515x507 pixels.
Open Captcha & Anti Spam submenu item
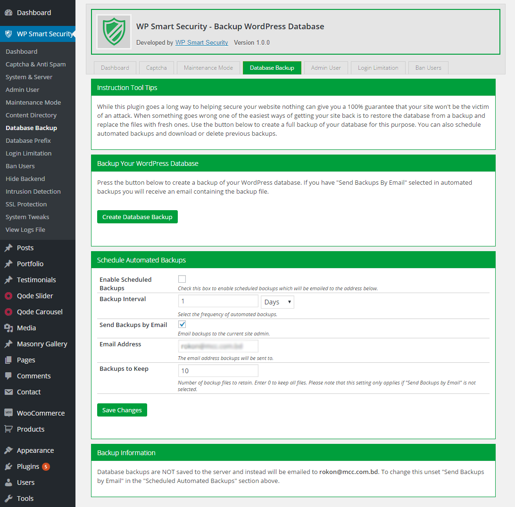(35, 65)
